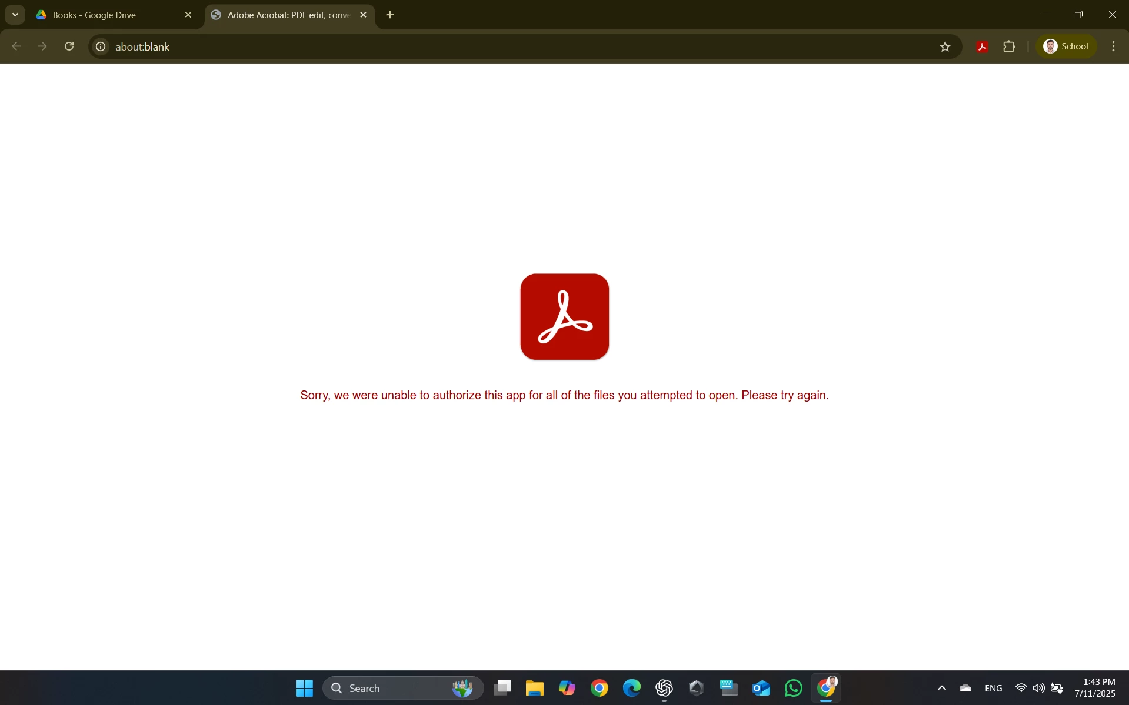Image resolution: width=1129 pixels, height=705 pixels.
Task: Switch to the Chrome School profile taskbar window
Action: pyautogui.click(x=826, y=688)
